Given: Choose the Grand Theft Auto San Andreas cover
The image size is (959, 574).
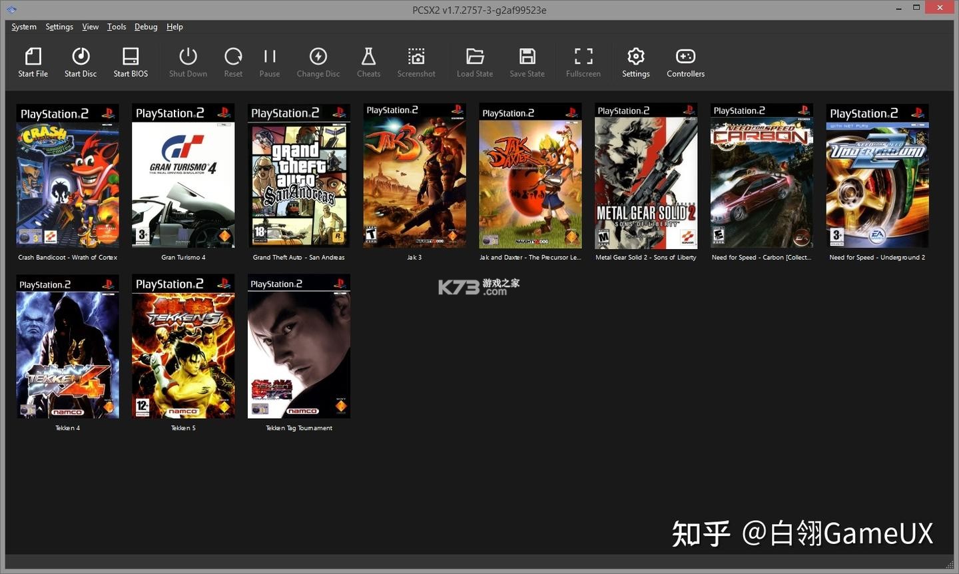Looking at the screenshot, I should [299, 176].
